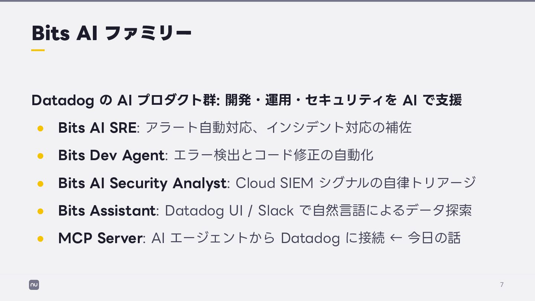Screen dimensions: 535x301
Task: Click the slide page number 7
Action: [x=502, y=285]
